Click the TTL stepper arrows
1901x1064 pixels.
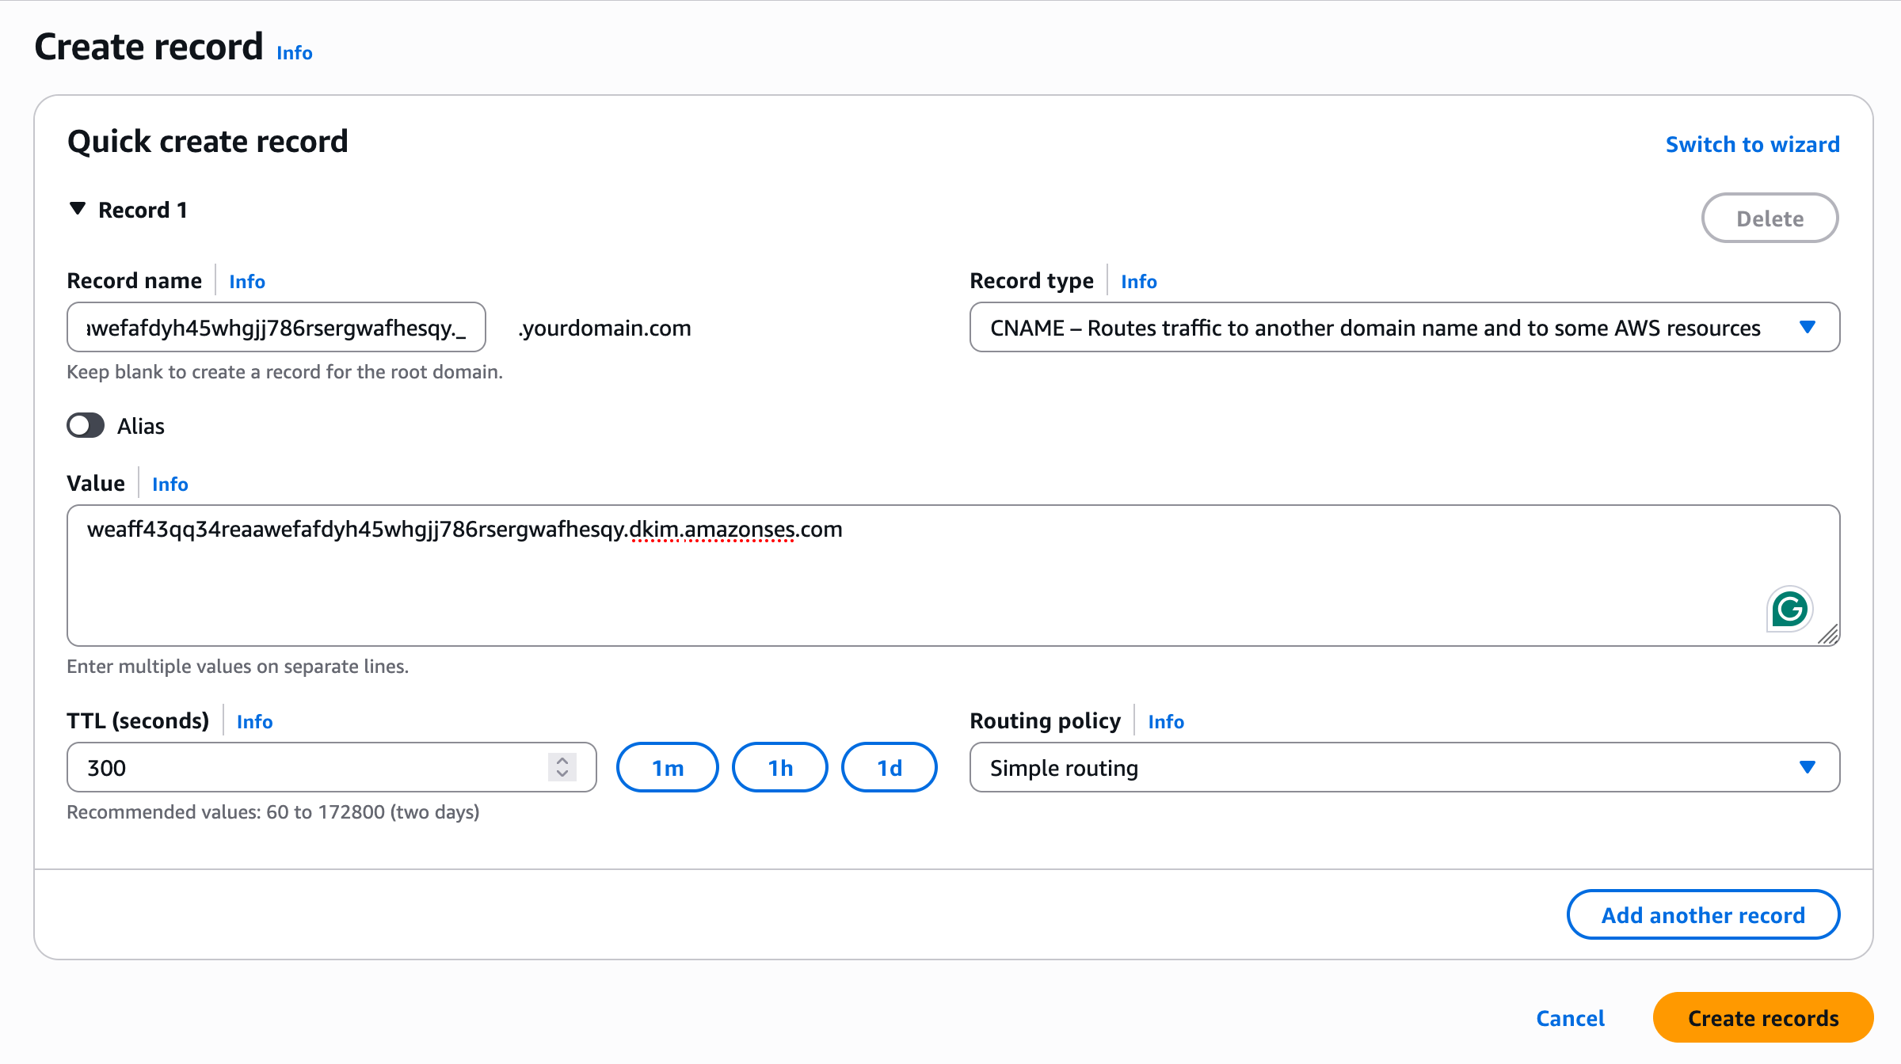562,767
